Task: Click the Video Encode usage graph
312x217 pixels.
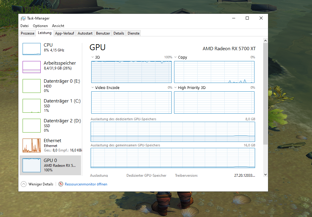Action: click(131, 102)
